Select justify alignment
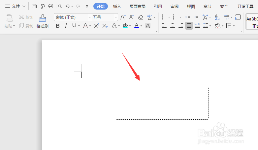 (x=189, y=26)
